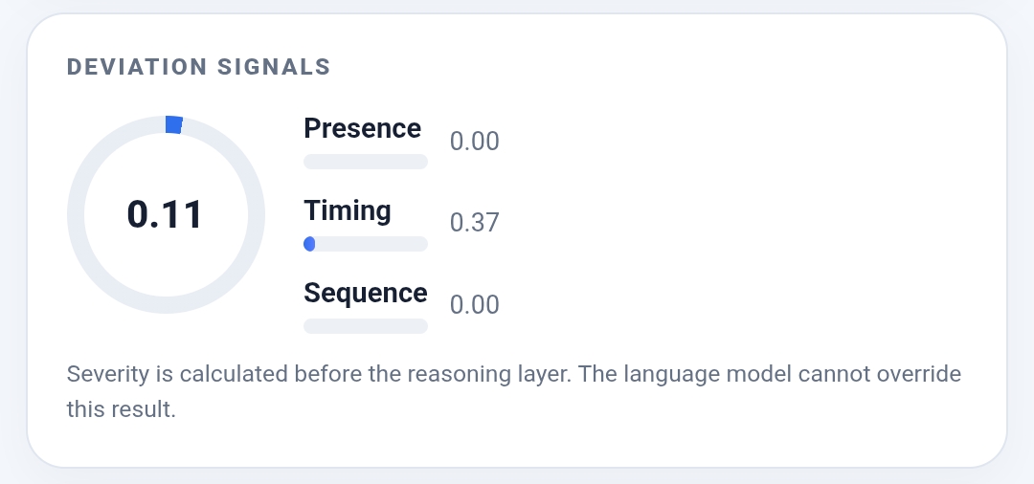Image resolution: width=1034 pixels, height=484 pixels.
Task: Click the Sequence value 0.00
Action: [474, 305]
